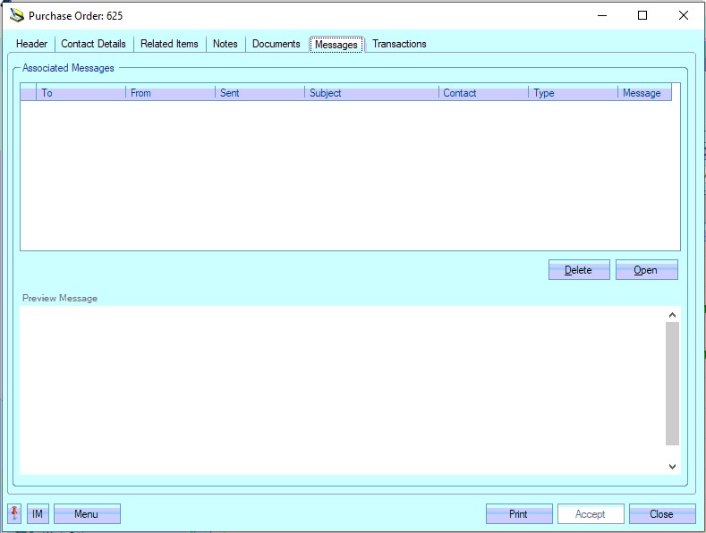Open the Menu button

87,514
